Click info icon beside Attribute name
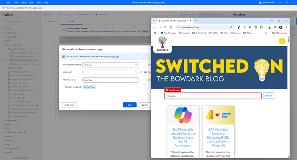The width and height of the screenshot is (297, 160). (x=149, y=80)
